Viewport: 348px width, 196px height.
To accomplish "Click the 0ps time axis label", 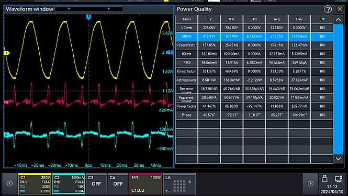I will (88, 165).
